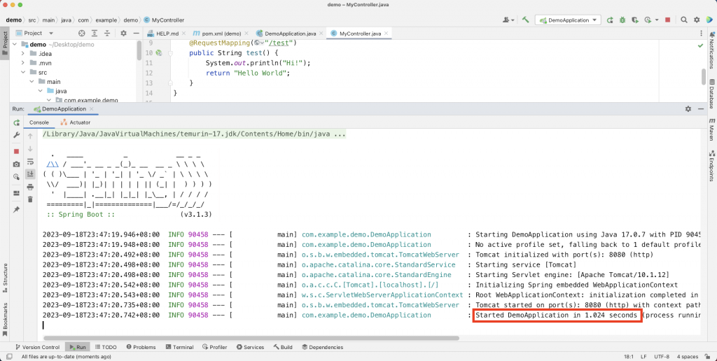Viewport: 717px width, 361px height.
Task: Open Profiler tool window
Action: 214,347
